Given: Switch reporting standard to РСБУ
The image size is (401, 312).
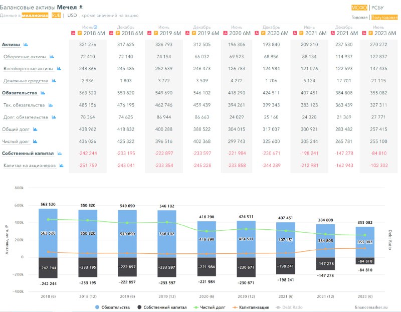Looking at the screenshot, I should point(377,8).
